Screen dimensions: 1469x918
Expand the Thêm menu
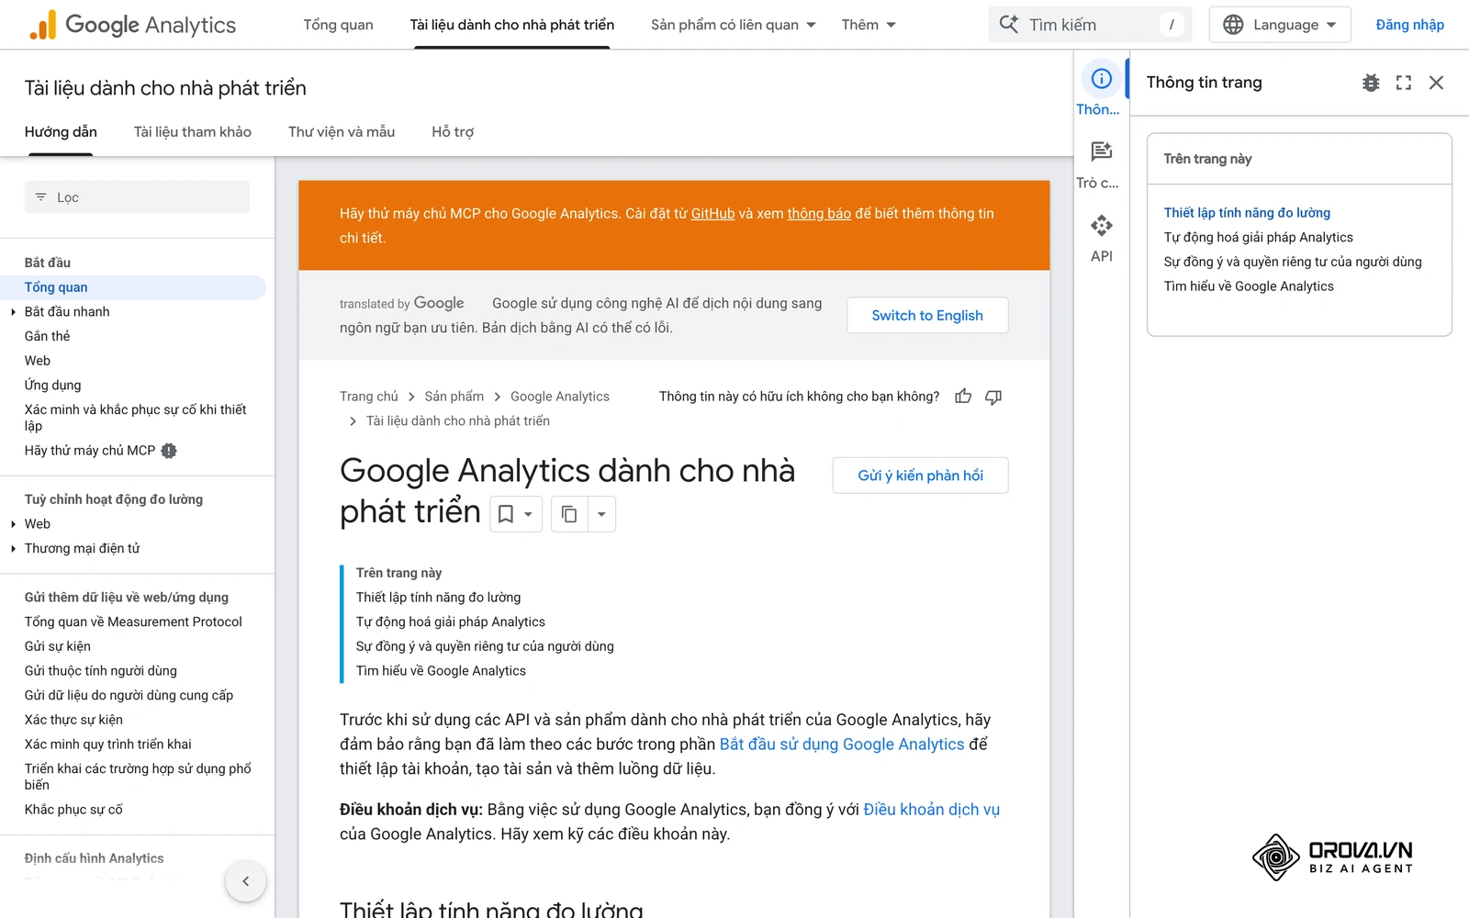[868, 25]
